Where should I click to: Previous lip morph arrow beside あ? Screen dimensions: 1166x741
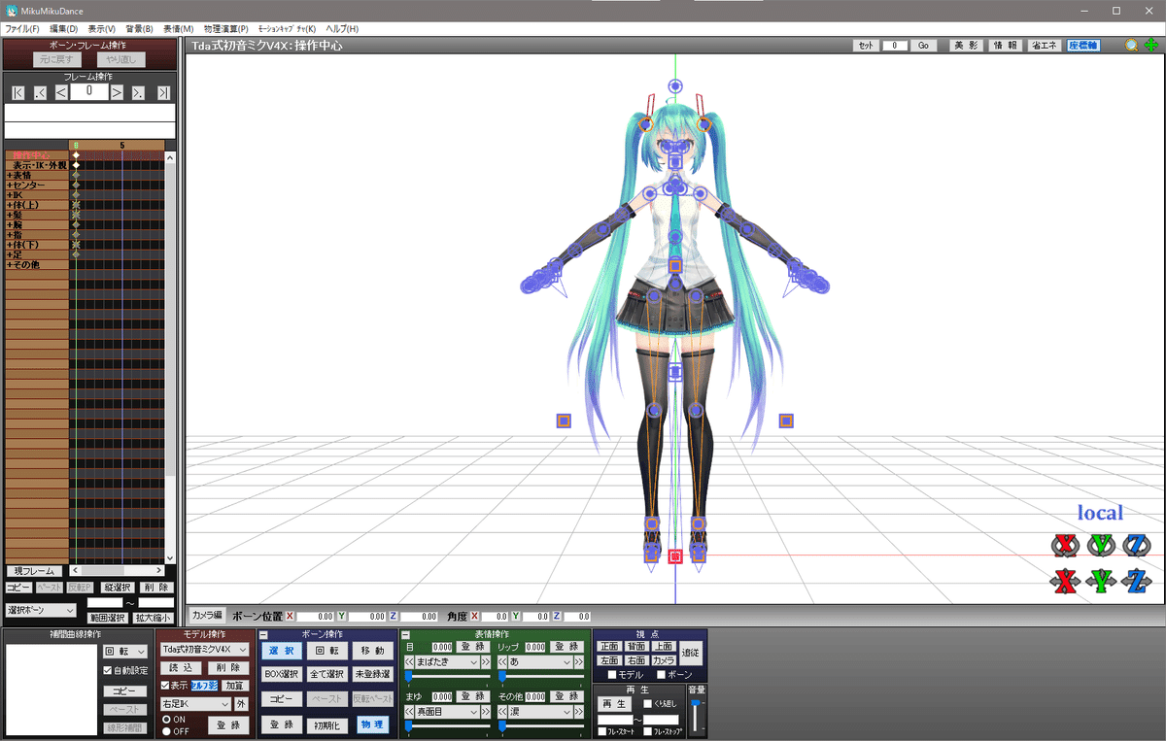click(503, 661)
